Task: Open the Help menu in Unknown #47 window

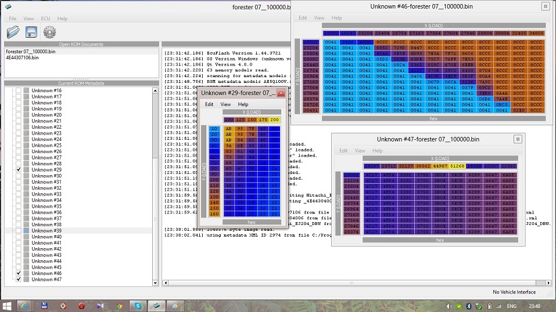Action: (377, 151)
